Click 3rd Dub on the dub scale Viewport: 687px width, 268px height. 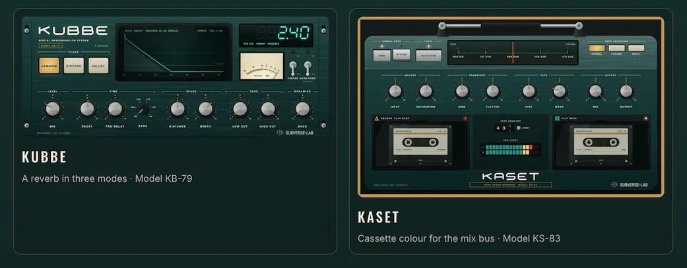click(x=540, y=57)
